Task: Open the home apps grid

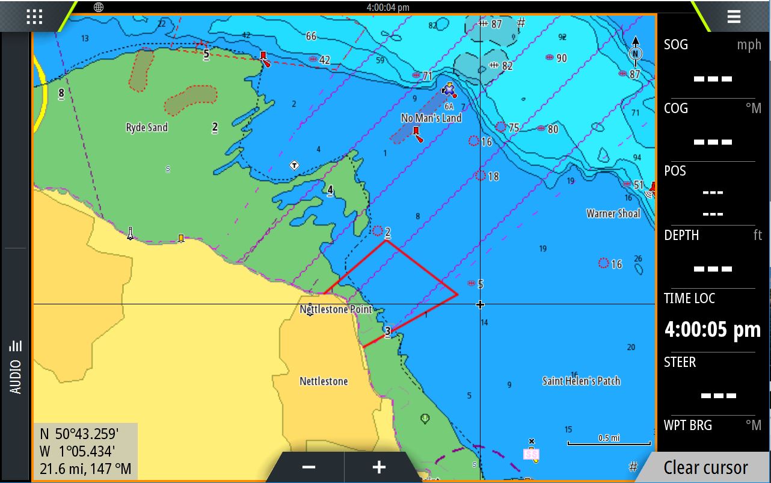Action: (34, 16)
